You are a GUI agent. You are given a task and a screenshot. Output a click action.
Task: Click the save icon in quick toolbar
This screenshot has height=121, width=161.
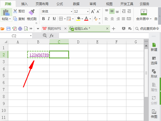pyautogui.click(x=9, y=29)
